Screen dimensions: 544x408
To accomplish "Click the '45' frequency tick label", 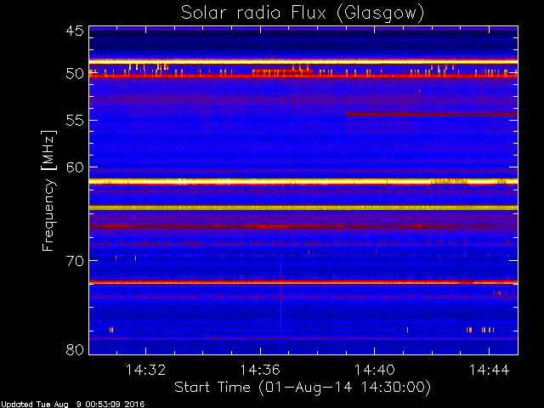I will (x=75, y=31).
